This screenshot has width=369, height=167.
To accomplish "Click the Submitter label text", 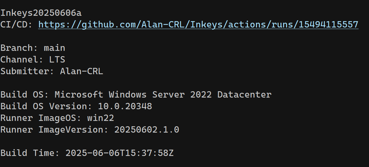I will [x=27, y=71].
